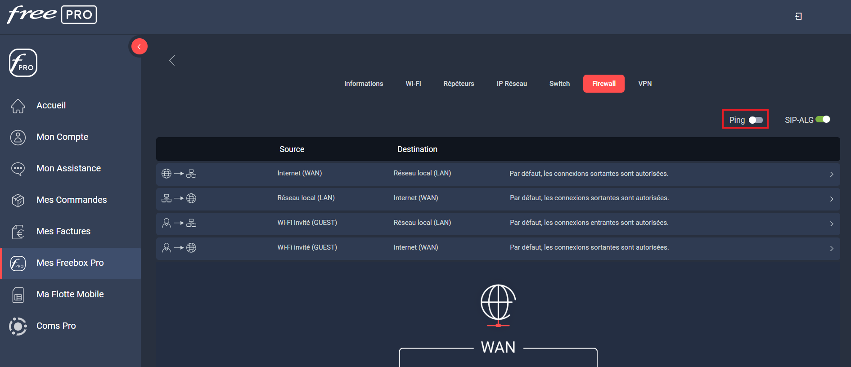Expand Wi-Fi invité to LAN rule chevron

831,224
